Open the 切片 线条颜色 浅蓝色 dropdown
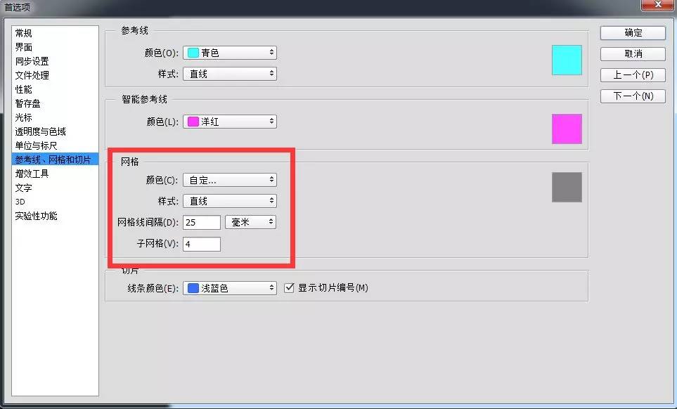Screen dimensions: 677x409 230,288
